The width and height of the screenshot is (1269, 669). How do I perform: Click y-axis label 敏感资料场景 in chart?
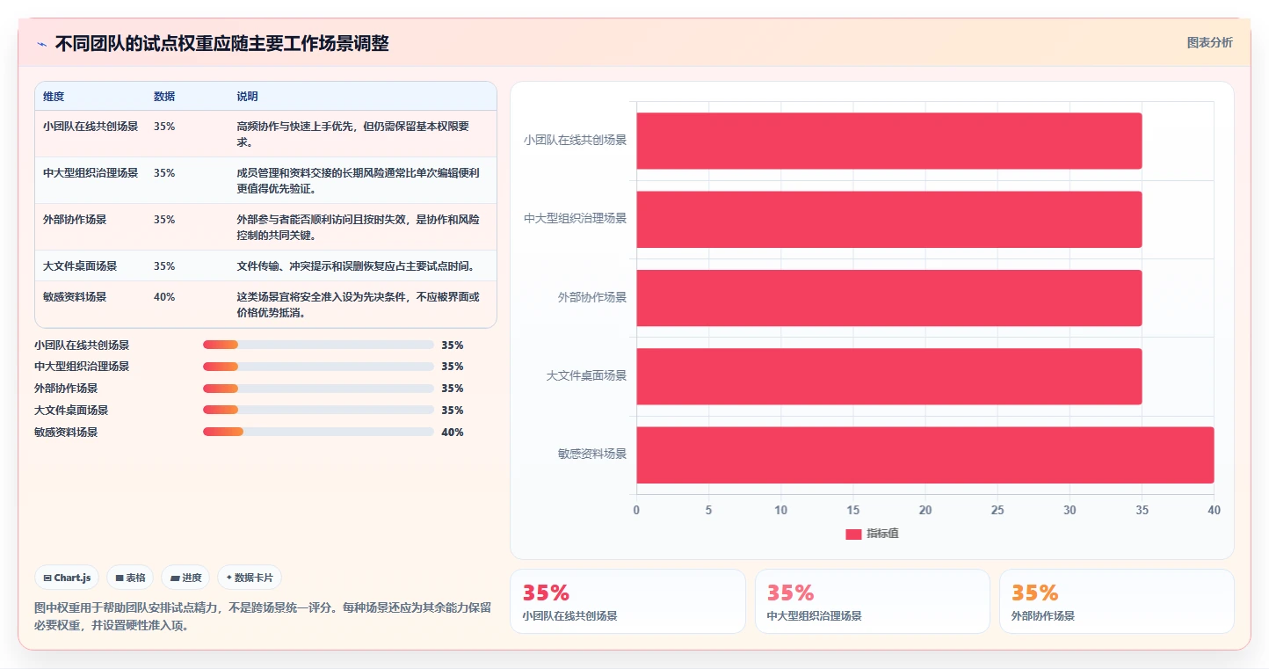click(x=592, y=454)
